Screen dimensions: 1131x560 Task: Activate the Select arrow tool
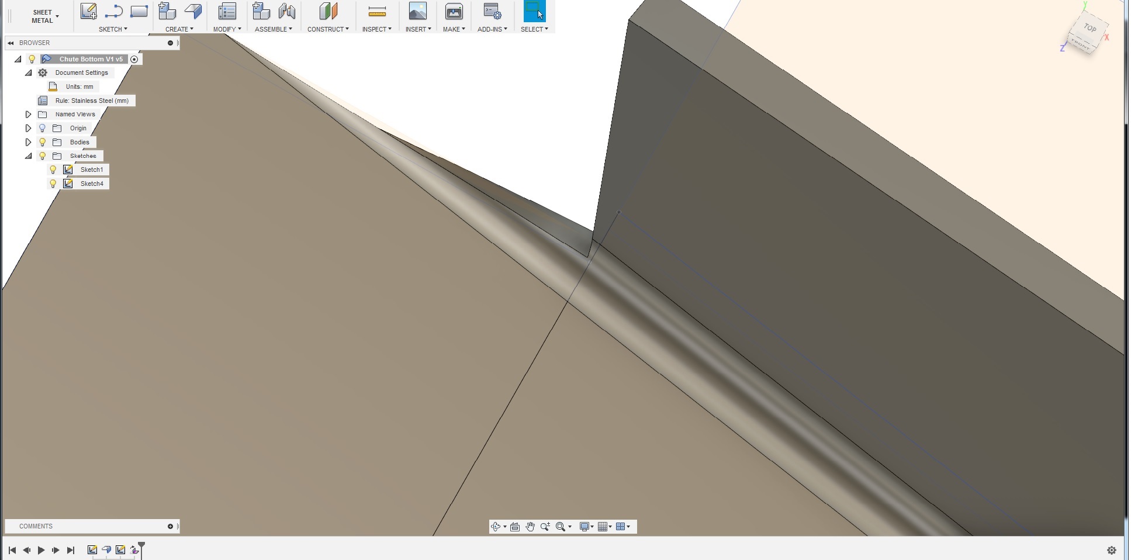pos(534,11)
